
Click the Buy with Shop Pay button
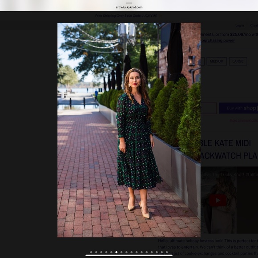point(238,108)
